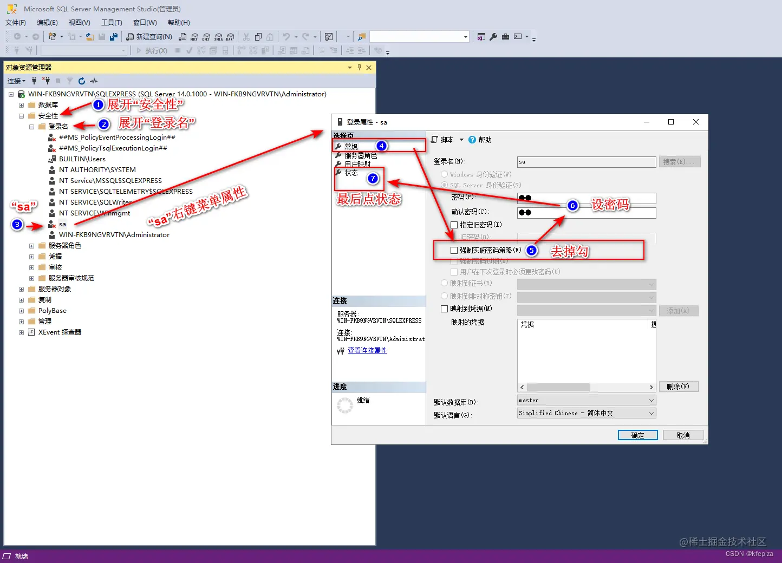Click the New Project toolbar icon
The width and height of the screenshot is (782, 563).
click(x=52, y=37)
